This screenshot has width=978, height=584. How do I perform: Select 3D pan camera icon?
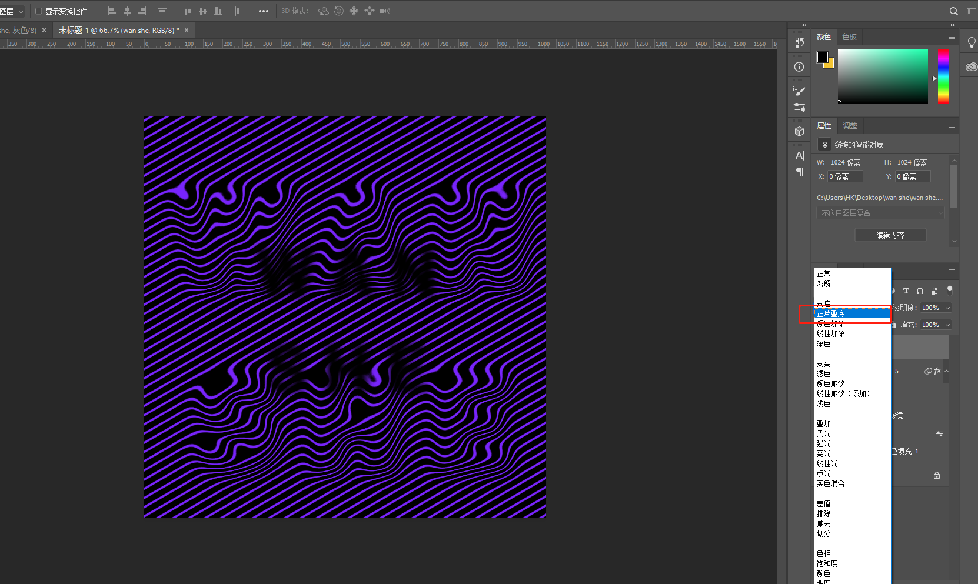354,11
